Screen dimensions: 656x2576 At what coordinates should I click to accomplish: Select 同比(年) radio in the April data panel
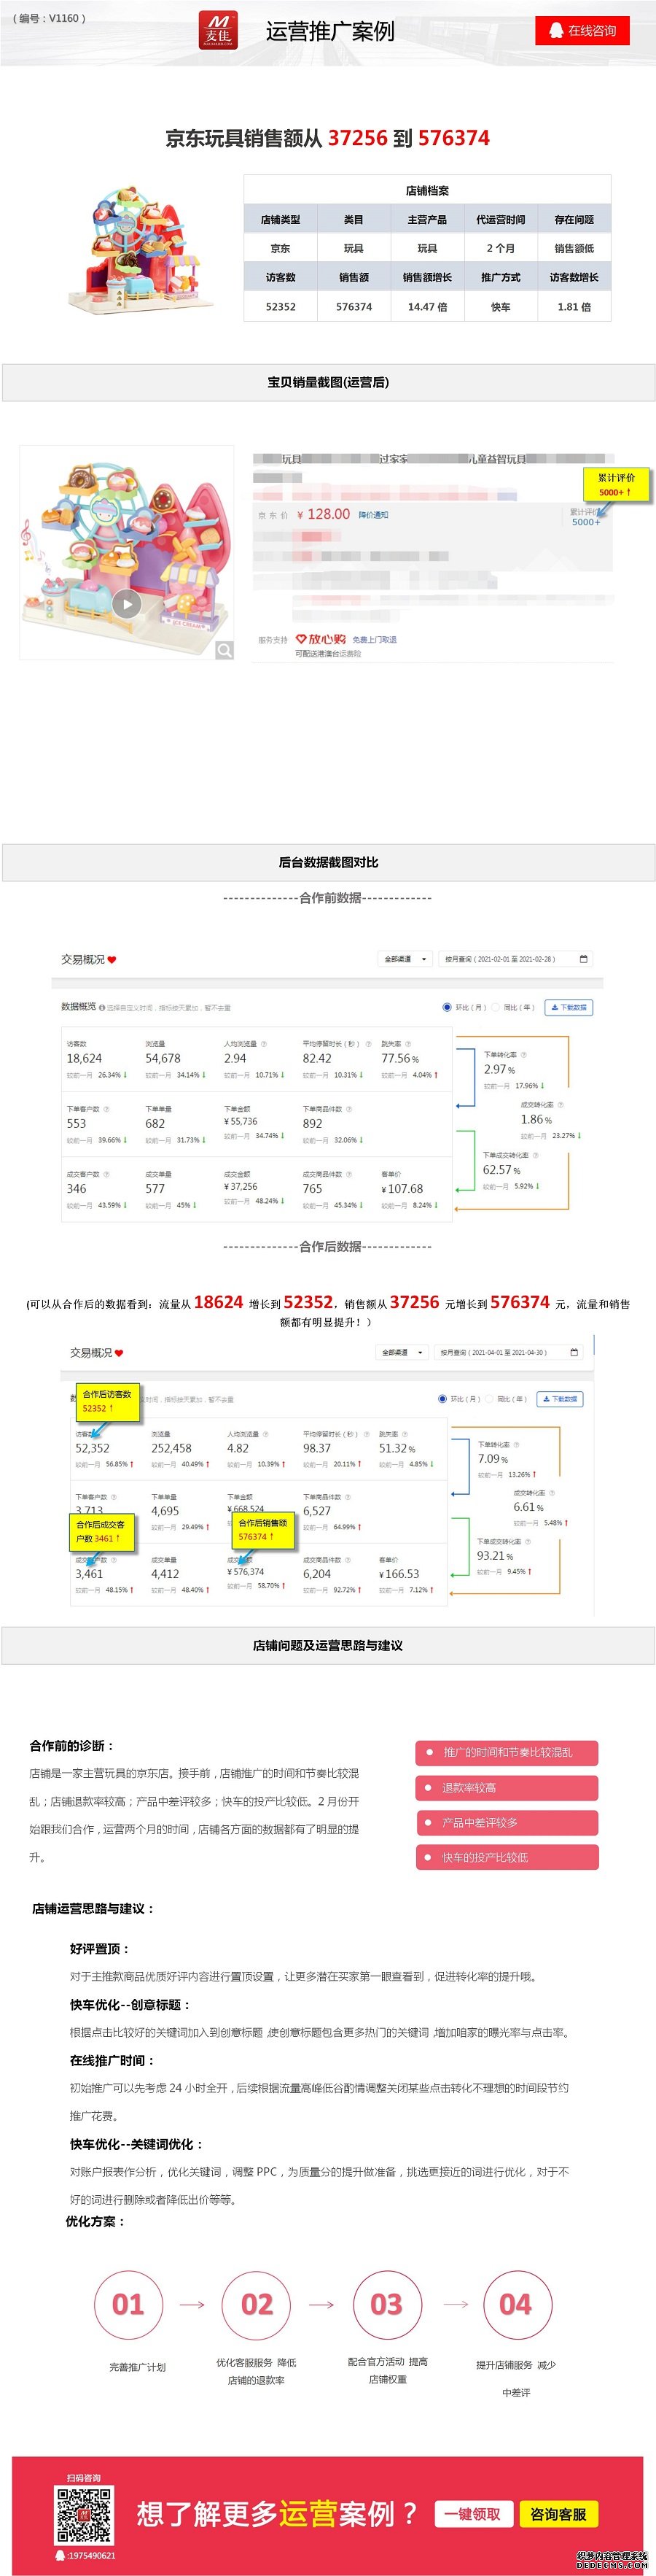[x=489, y=1399]
